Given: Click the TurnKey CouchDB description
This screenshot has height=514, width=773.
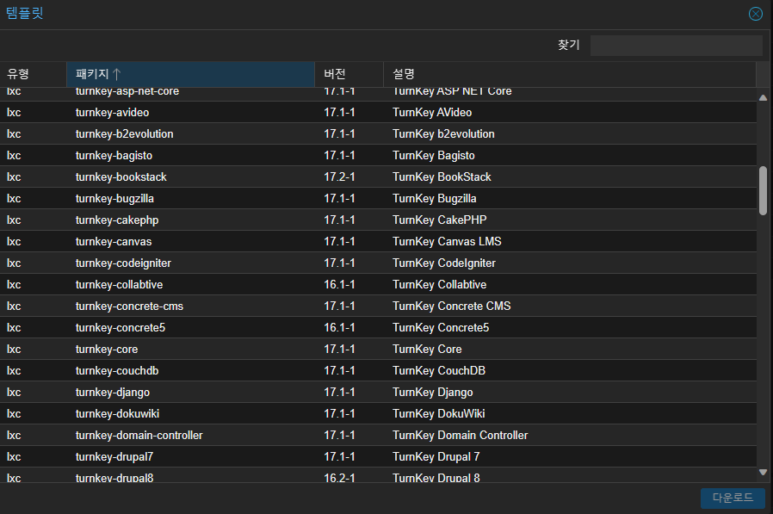Looking at the screenshot, I should tap(439, 371).
